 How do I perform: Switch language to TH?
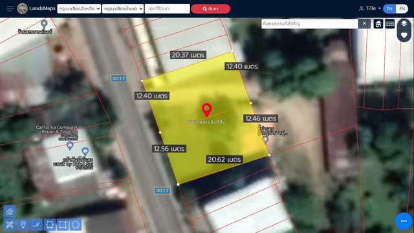click(389, 8)
